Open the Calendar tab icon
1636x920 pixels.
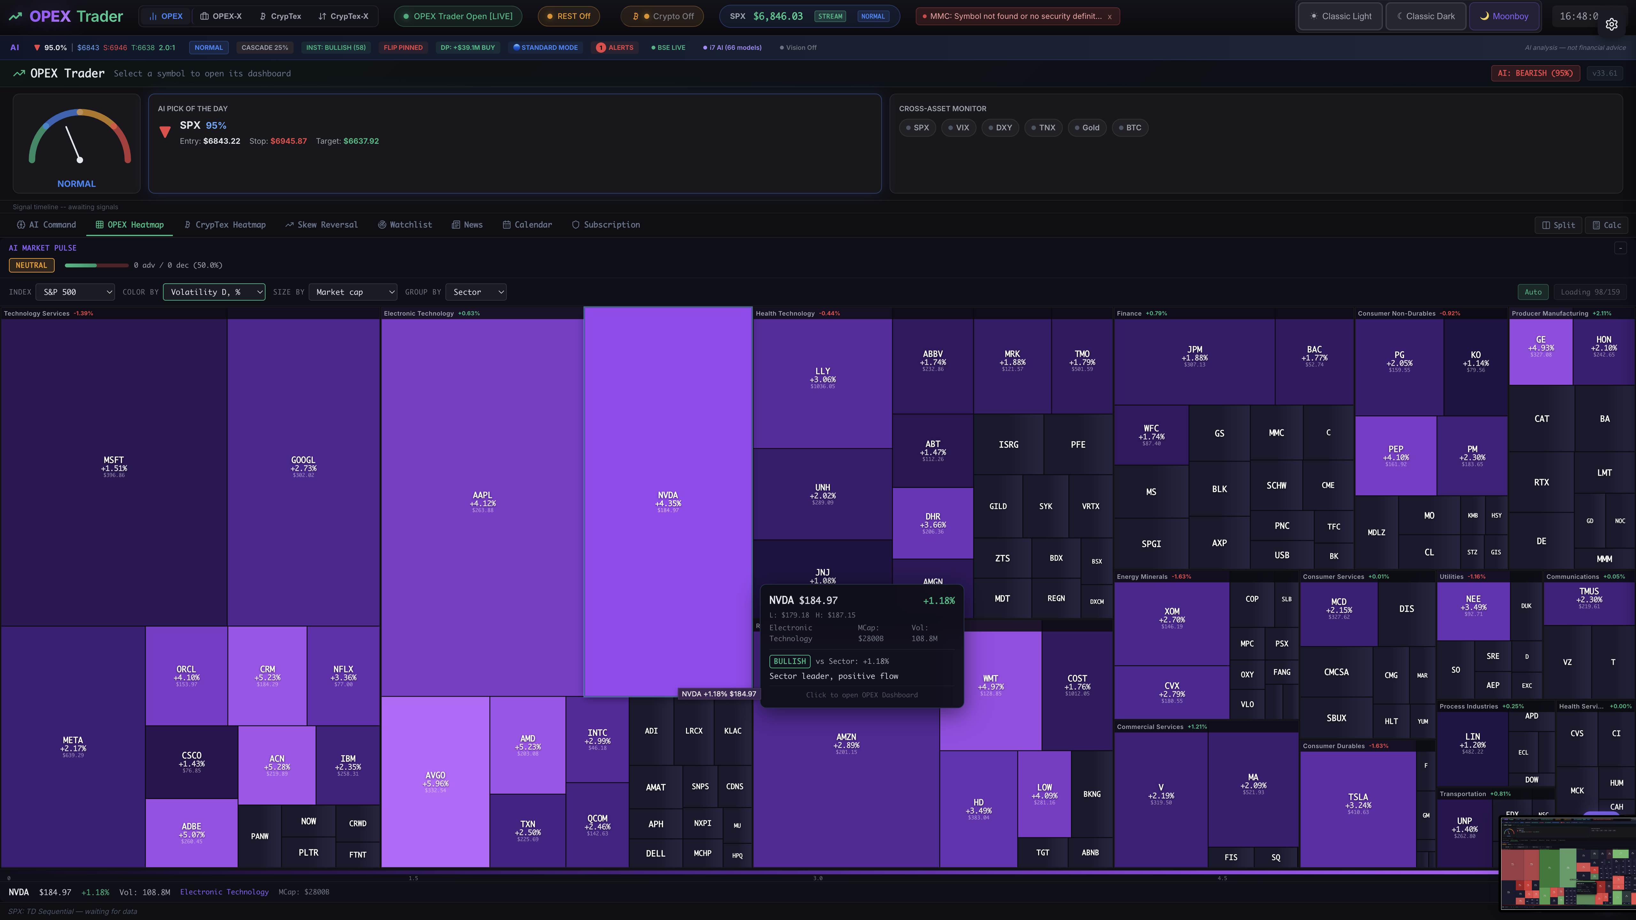point(507,225)
